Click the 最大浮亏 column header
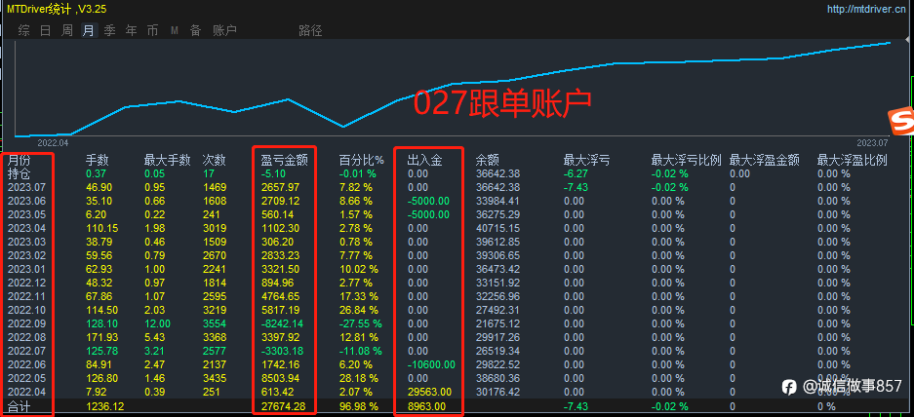914x417 pixels. tap(587, 160)
